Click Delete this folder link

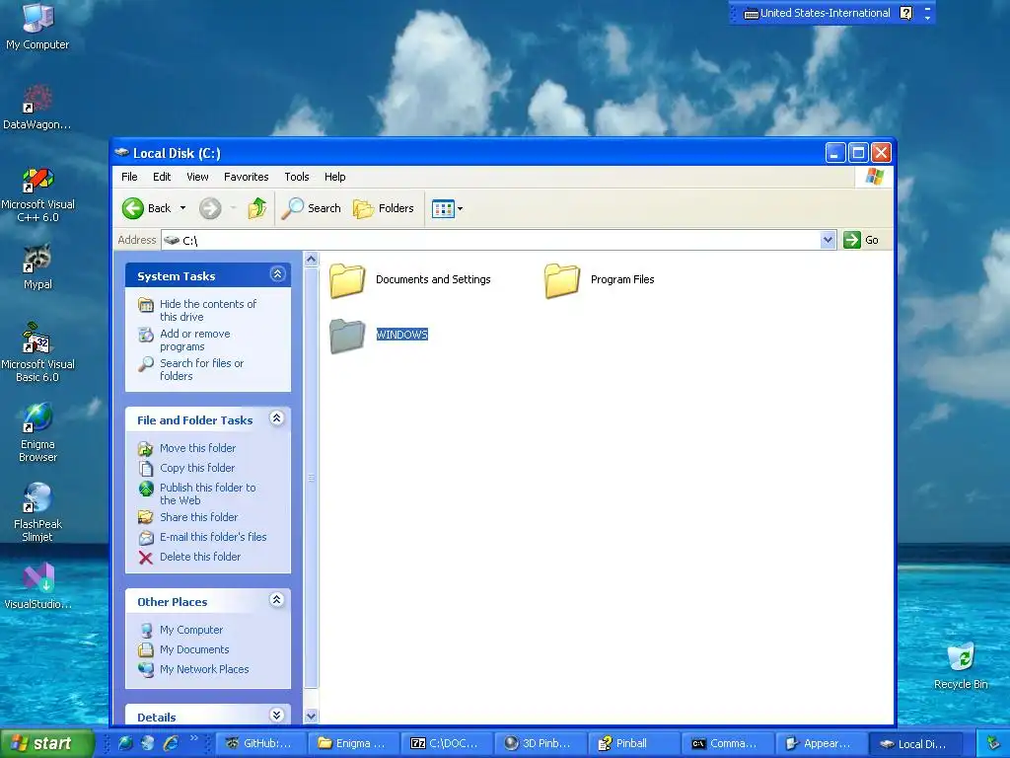point(199,557)
